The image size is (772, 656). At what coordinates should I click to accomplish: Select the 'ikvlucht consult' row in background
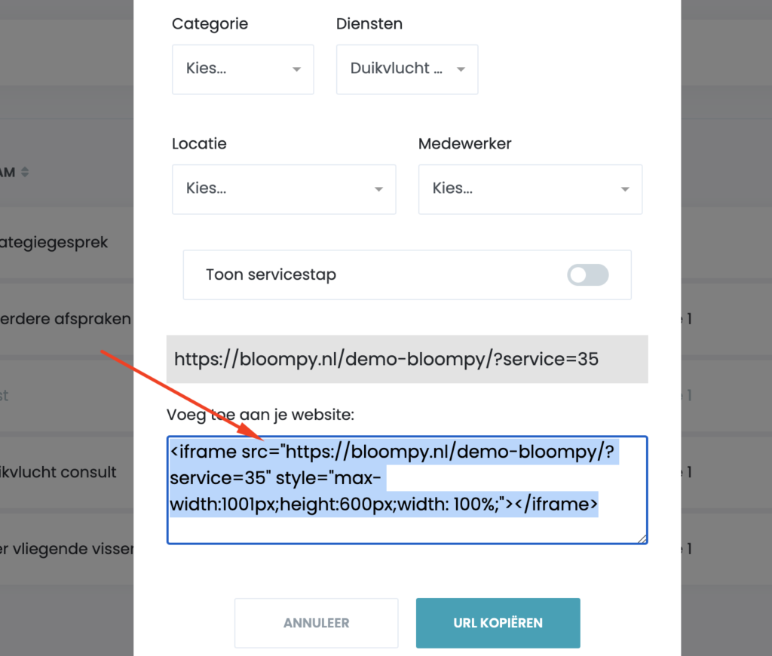[x=59, y=472]
